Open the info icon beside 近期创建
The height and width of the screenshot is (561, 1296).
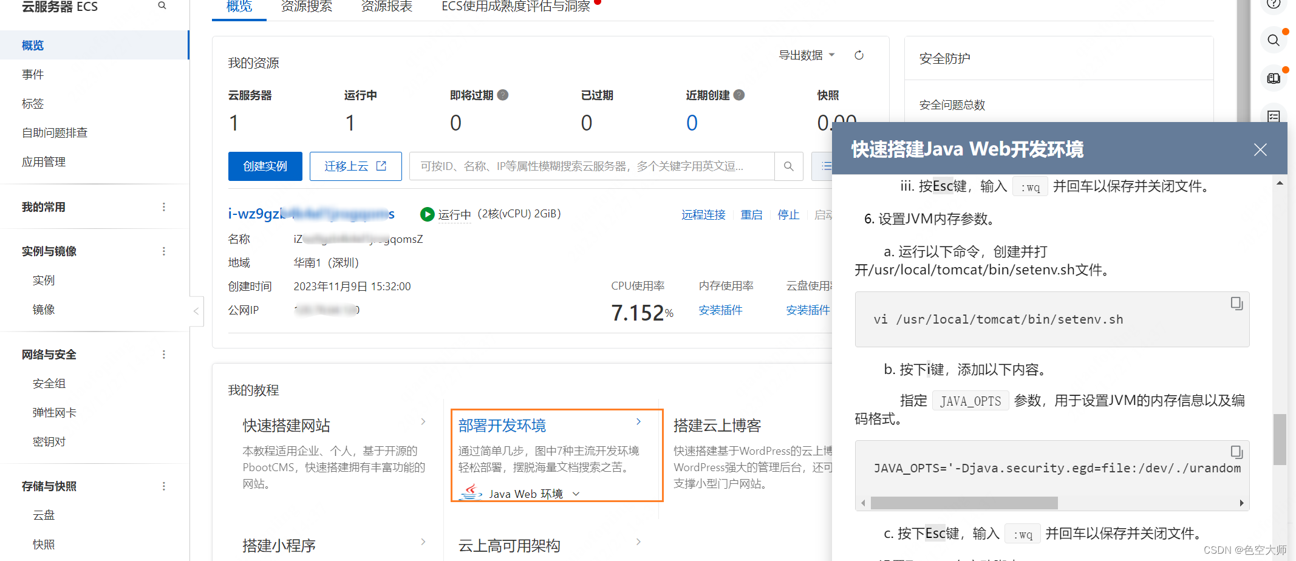pyautogui.click(x=739, y=95)
